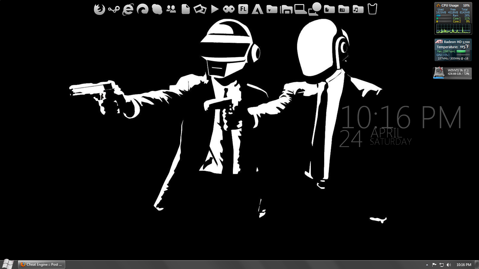Launch FL Studio from the dock
479x269 pixels.
pyautogui.click(x=243, y=9)
